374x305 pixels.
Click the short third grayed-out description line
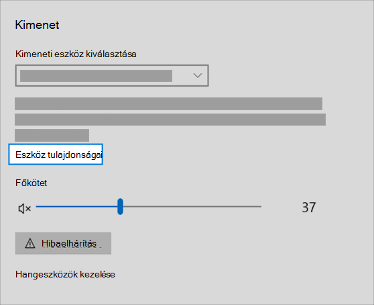pyautogui.click(x=52, y=135)
